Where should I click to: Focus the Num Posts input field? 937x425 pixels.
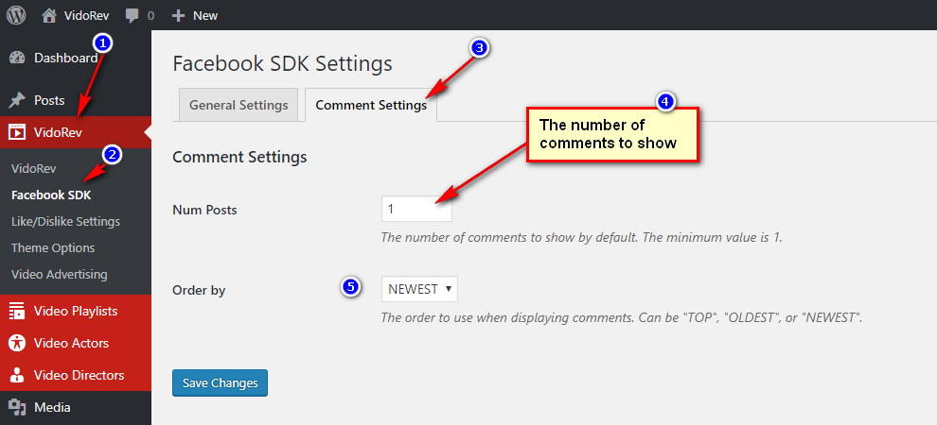point(416,209)
